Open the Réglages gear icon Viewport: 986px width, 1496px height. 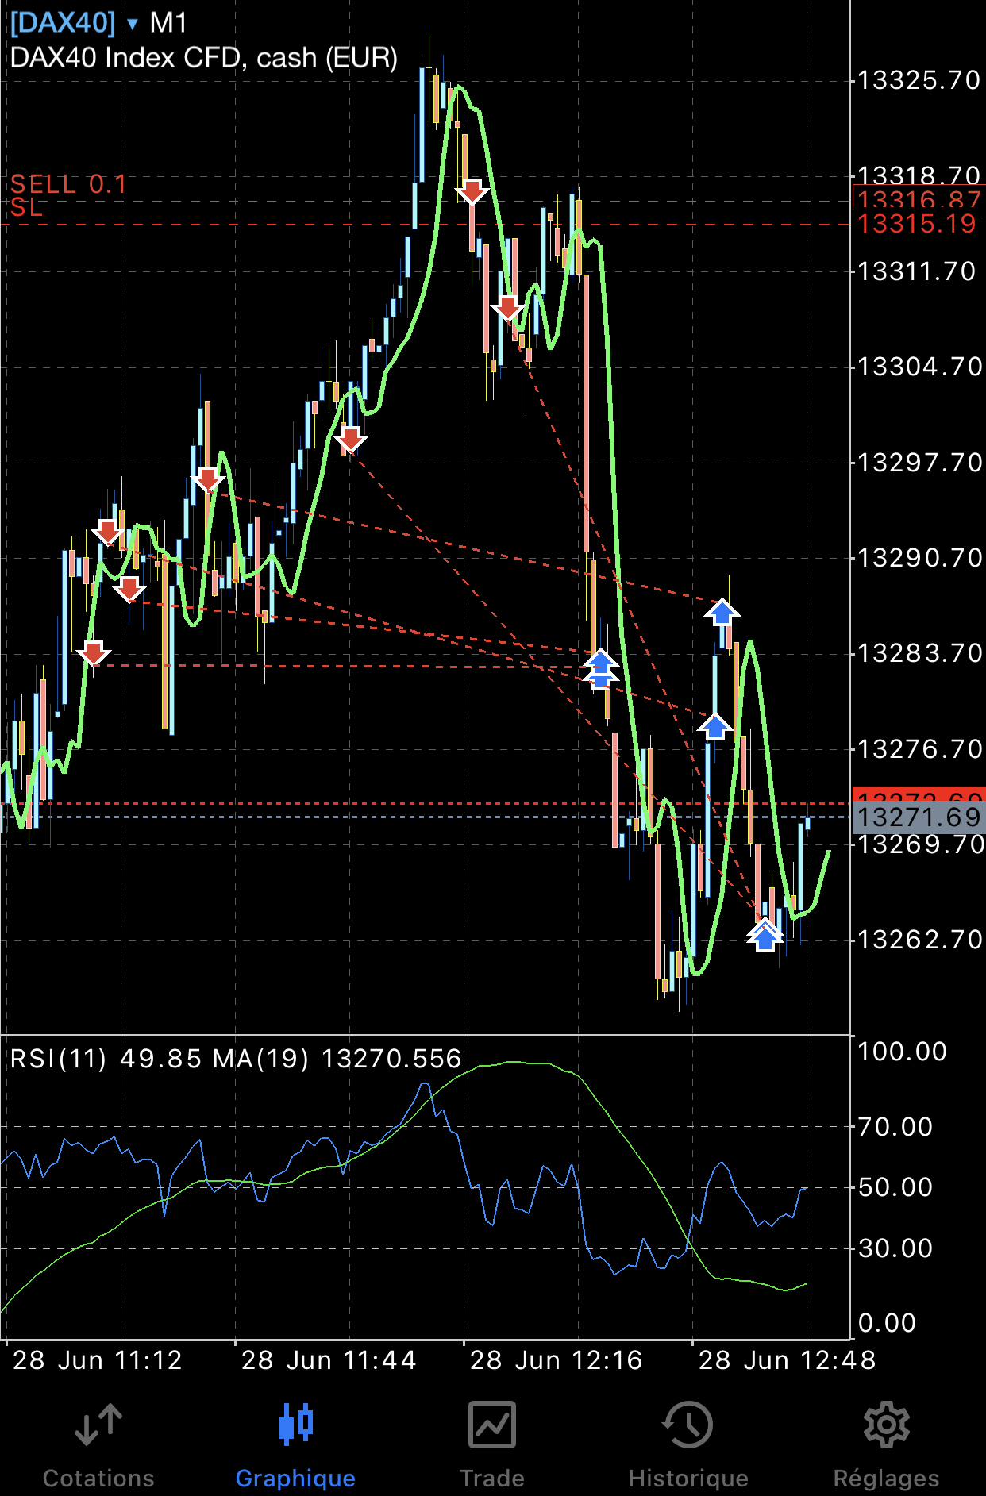(x=886, y=1425)
